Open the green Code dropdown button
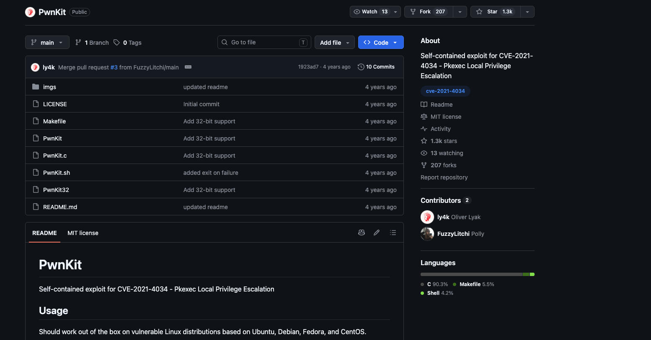The width and height of the screenshot is (651, 340). (381, 42)
